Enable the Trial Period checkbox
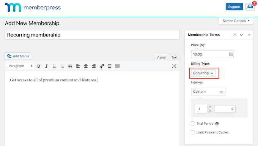Viewport: 258px width, 146px height. point(193,124)
